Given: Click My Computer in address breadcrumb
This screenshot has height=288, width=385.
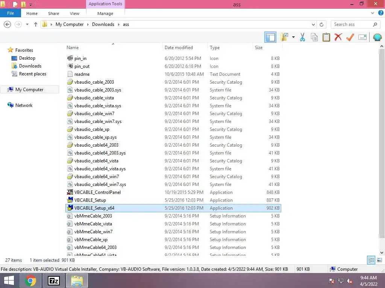Looking at the screenshot, I should [x=70, y=24].
